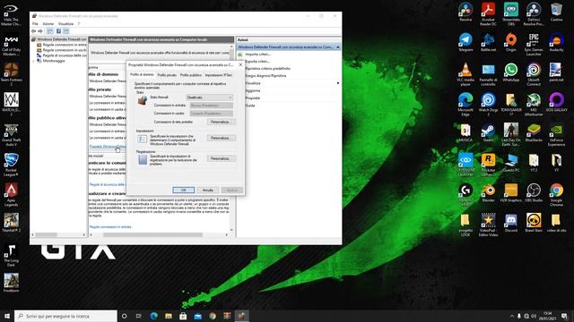Open the Stato firewall dropdown
Viewport: 574px width, 322px height.
click(210, 97)
